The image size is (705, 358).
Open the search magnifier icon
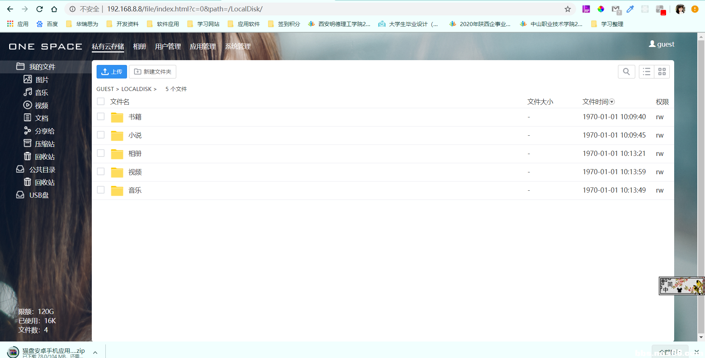pos(626,72)
